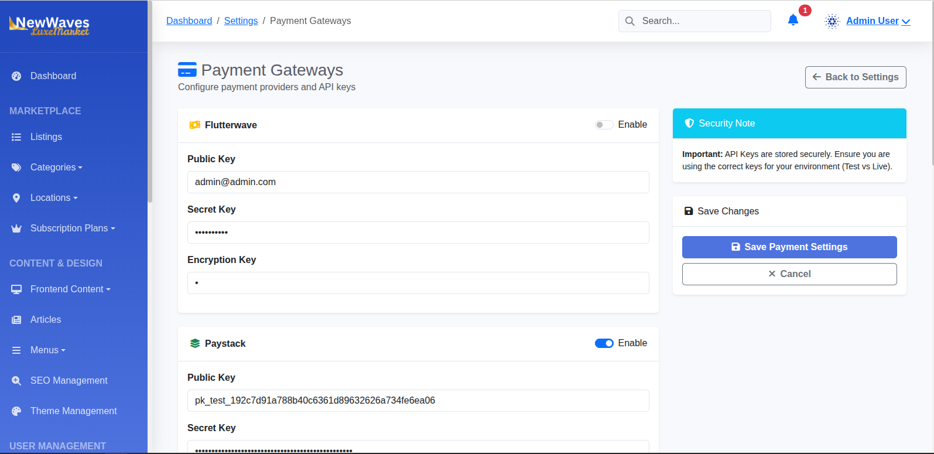Click the Subscription Plans crown icon
This screenshot has height=454, width=934.
(x=16, y=228)
